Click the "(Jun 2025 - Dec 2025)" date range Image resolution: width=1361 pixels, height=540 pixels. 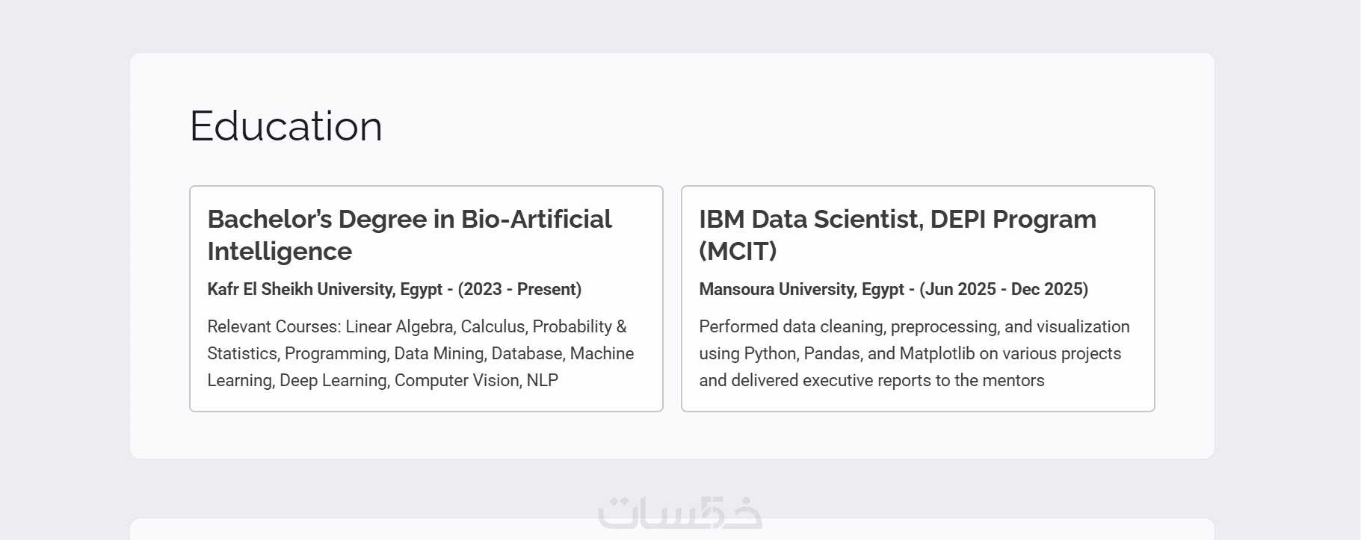pos(1004,289)
